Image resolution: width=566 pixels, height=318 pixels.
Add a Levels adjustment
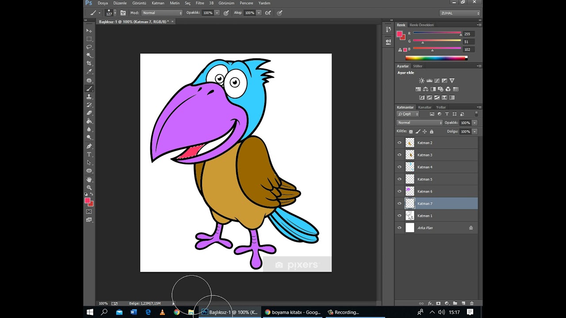pyautogui.click(x=429, y=80)
